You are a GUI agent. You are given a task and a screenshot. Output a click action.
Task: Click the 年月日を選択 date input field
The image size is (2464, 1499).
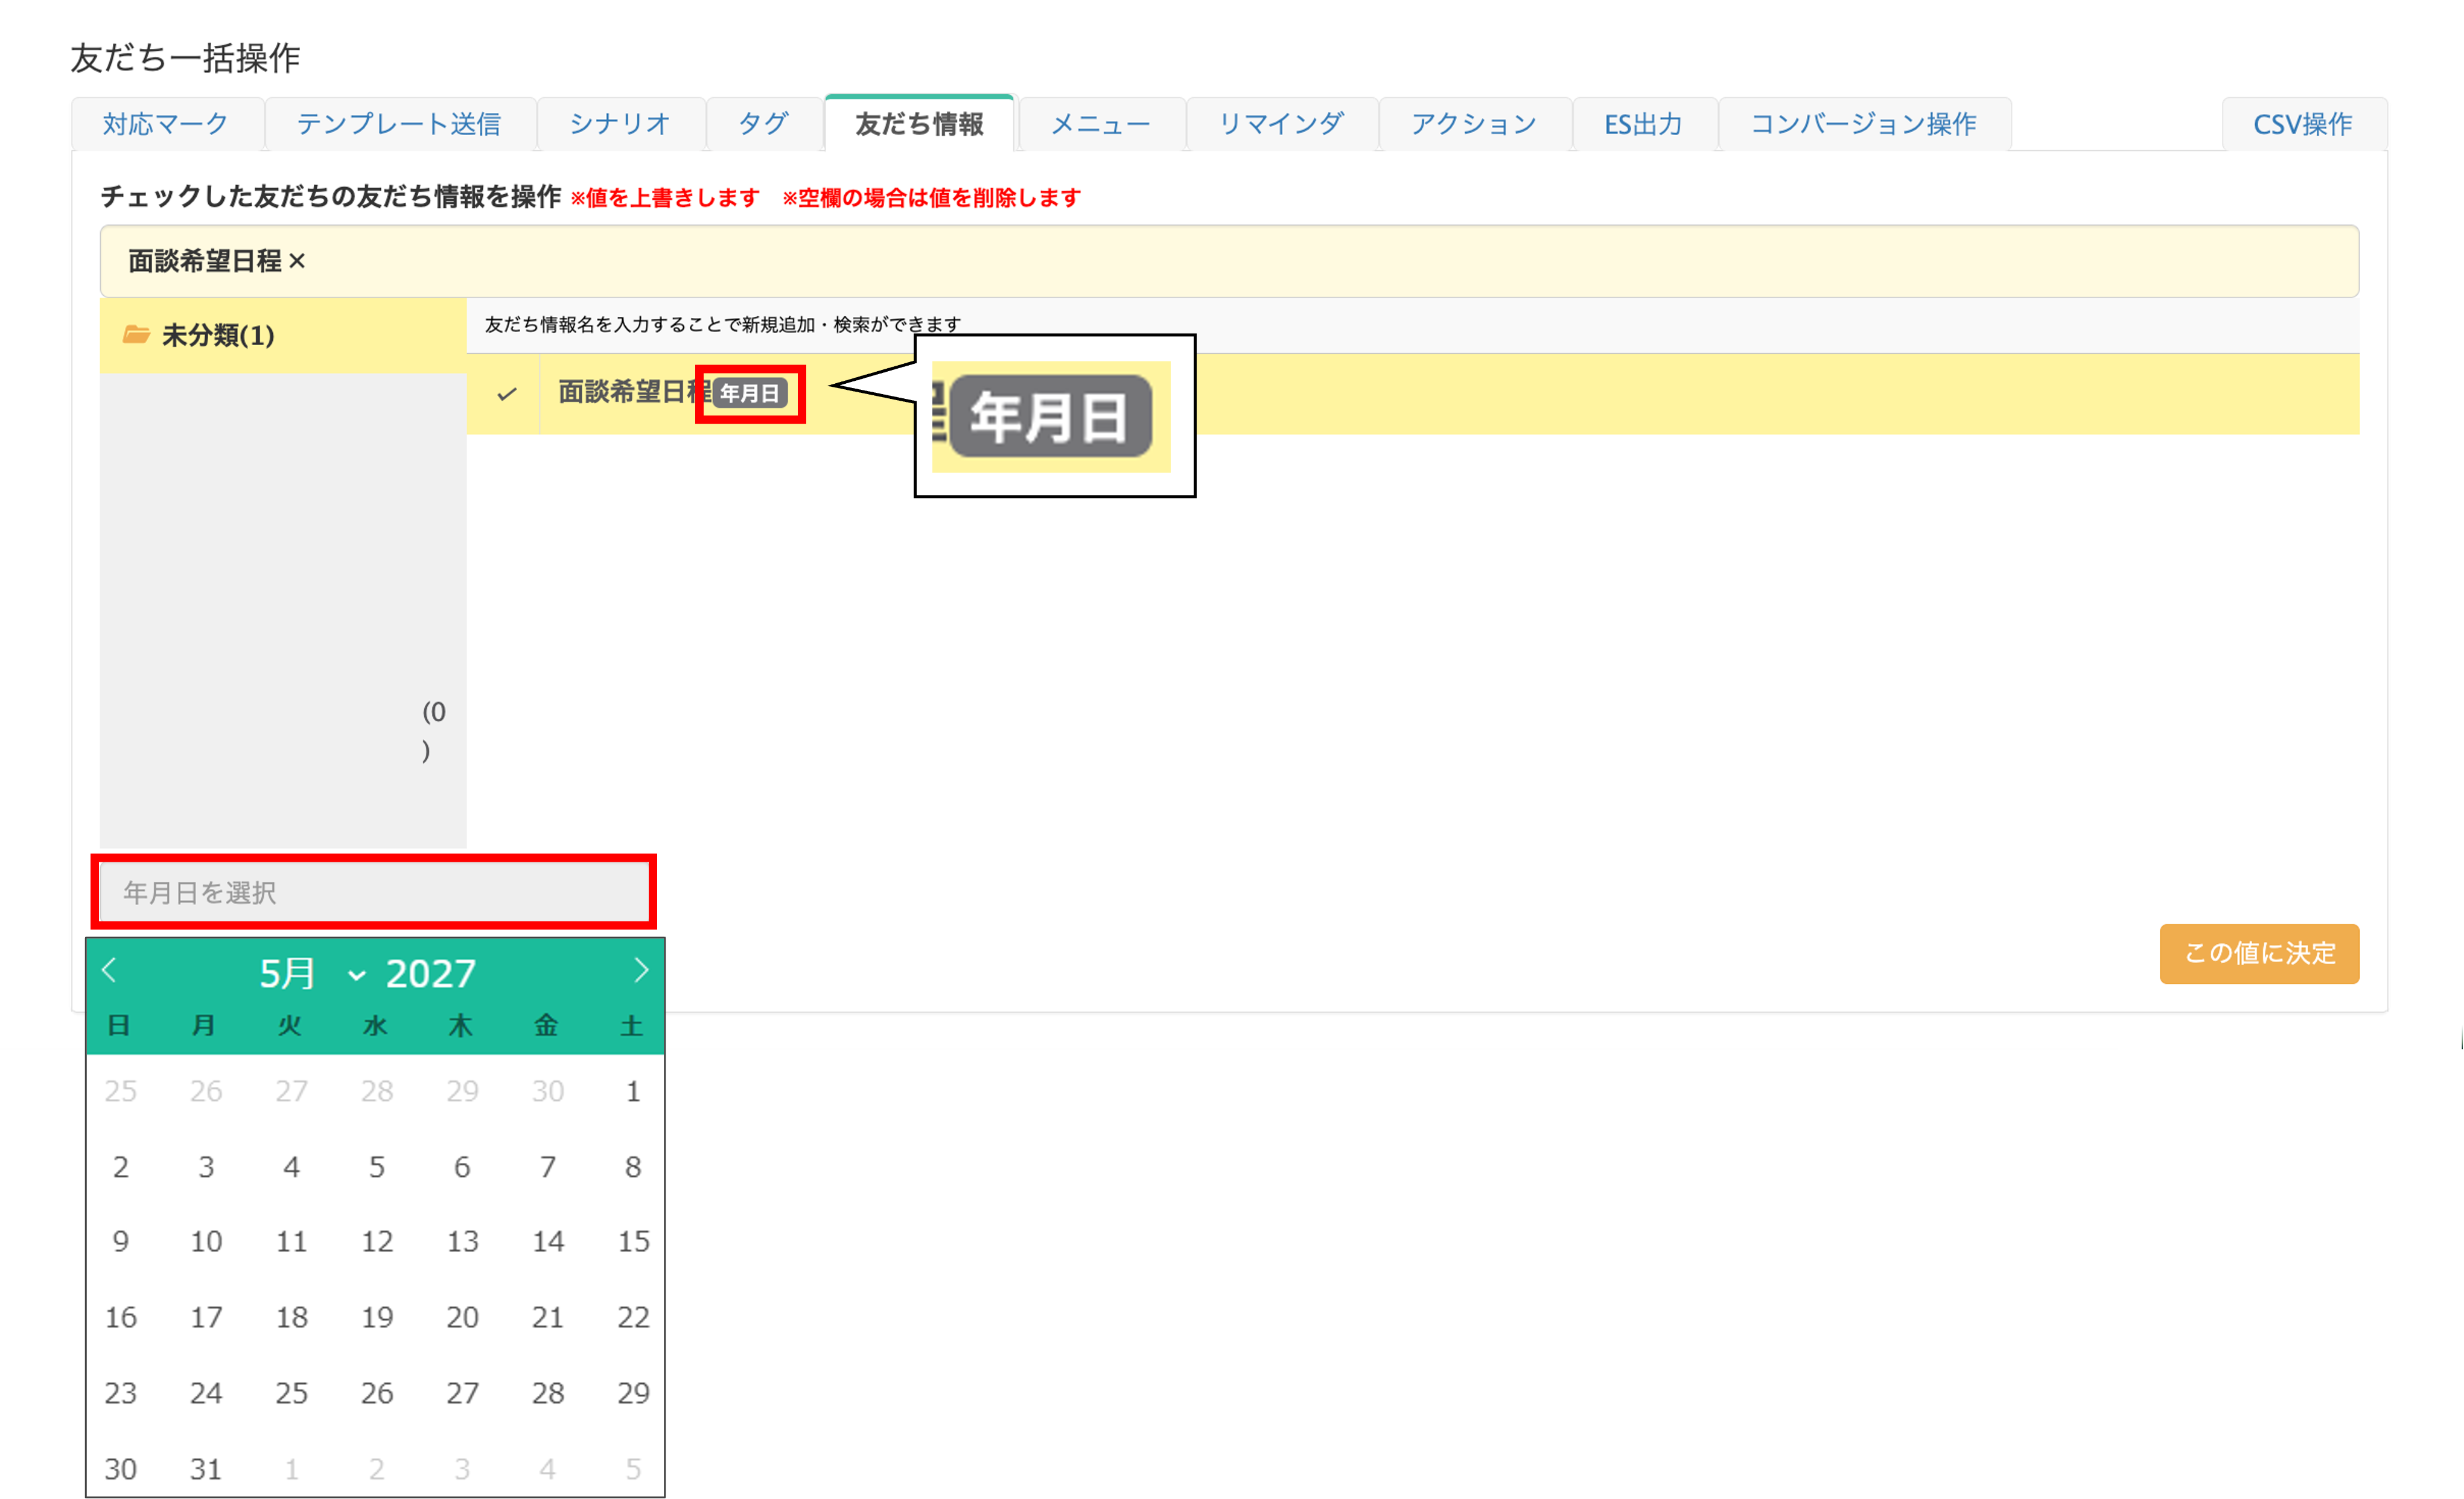pos(373,892)
